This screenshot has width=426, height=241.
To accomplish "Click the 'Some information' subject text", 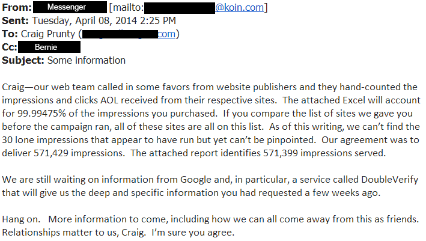I will coord(87,60).
